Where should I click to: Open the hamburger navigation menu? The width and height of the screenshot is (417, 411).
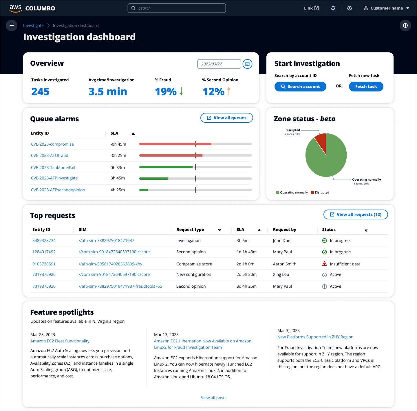point(12,25)
